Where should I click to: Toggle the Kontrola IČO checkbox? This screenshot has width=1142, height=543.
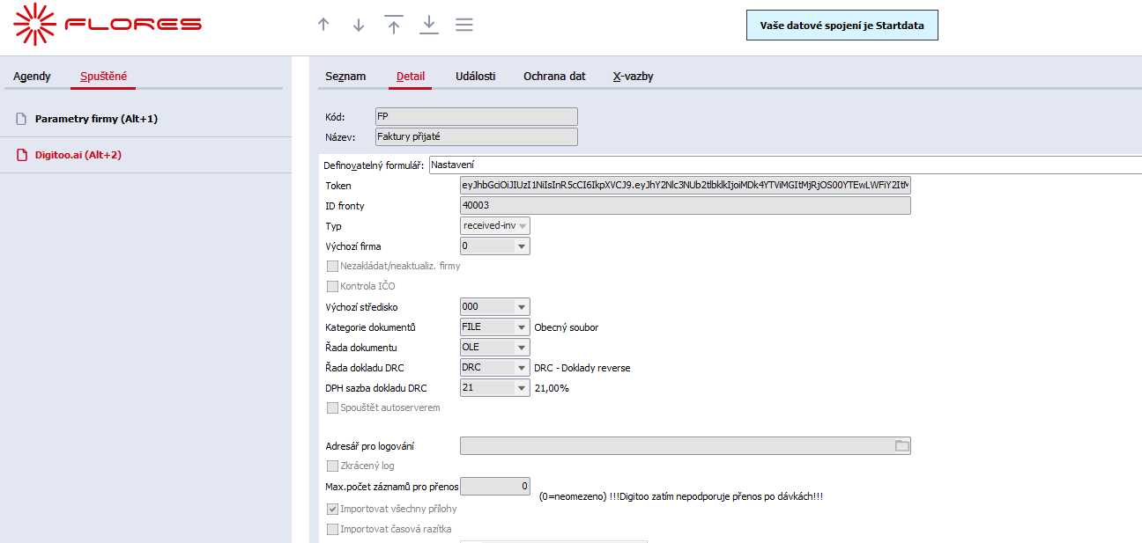coord(332,286)
